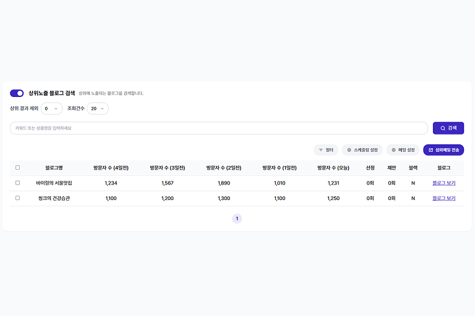Select the 씽크의 건강습관 blog name cell

tap(54, 198)
